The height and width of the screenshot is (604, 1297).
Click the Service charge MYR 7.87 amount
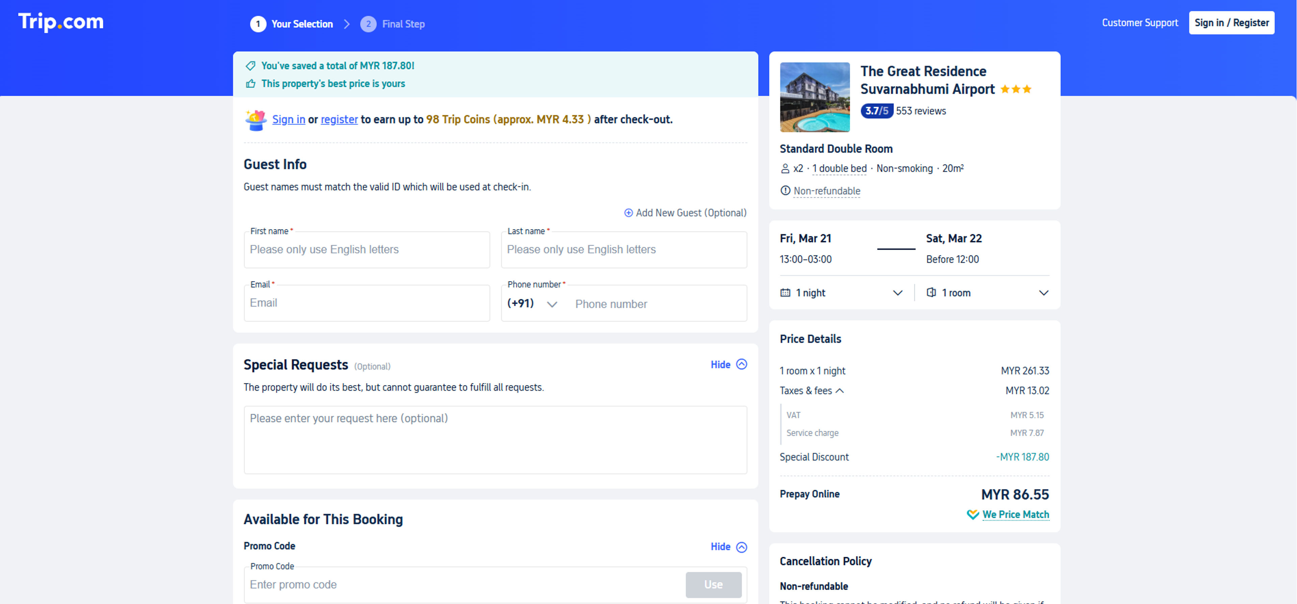point(1027,433)
